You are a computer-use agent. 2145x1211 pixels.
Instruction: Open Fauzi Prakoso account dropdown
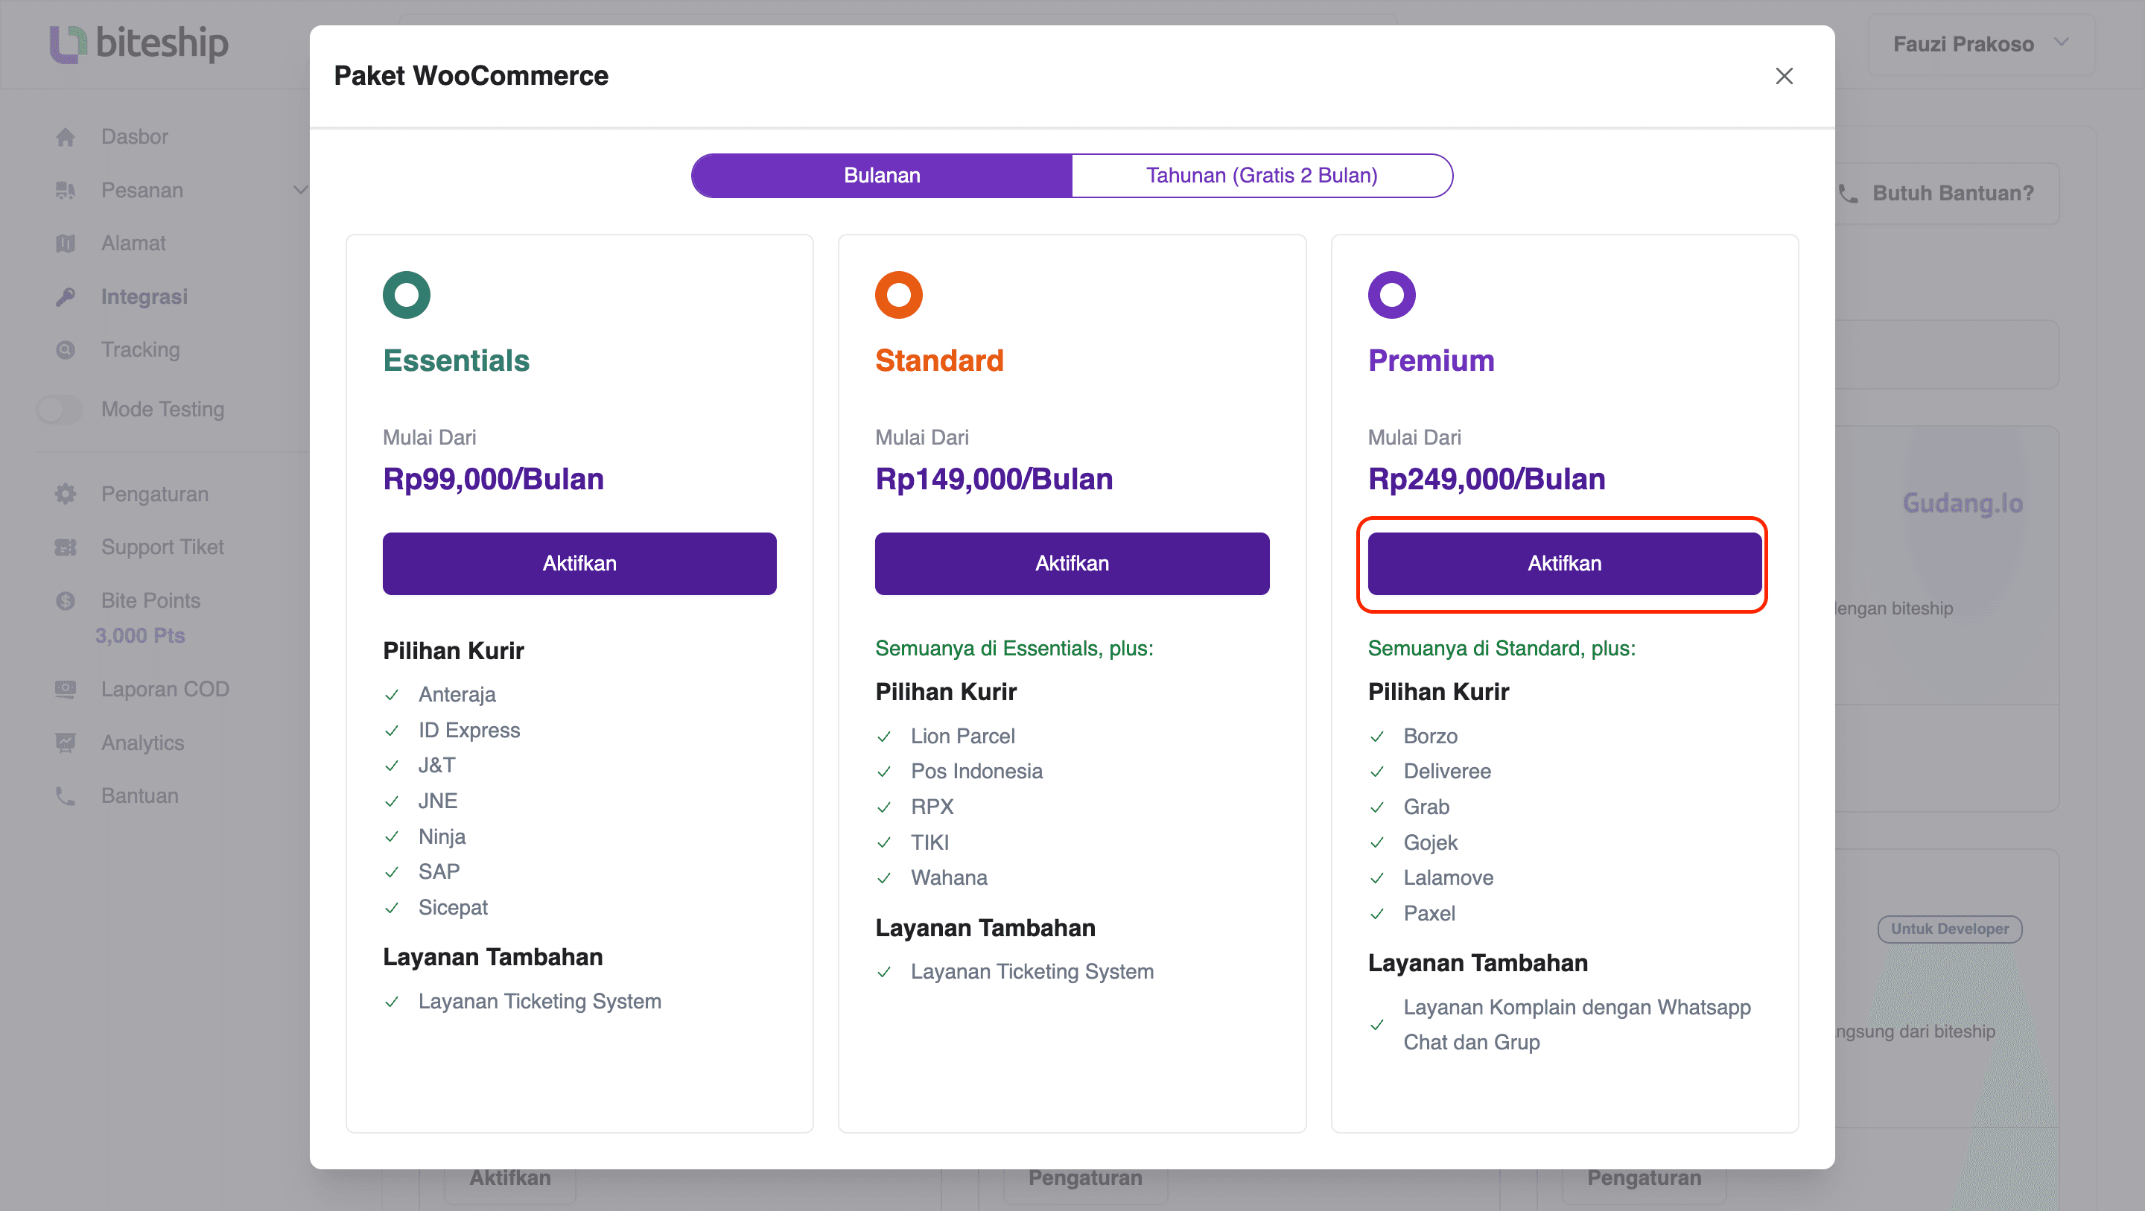point(1980,44)
